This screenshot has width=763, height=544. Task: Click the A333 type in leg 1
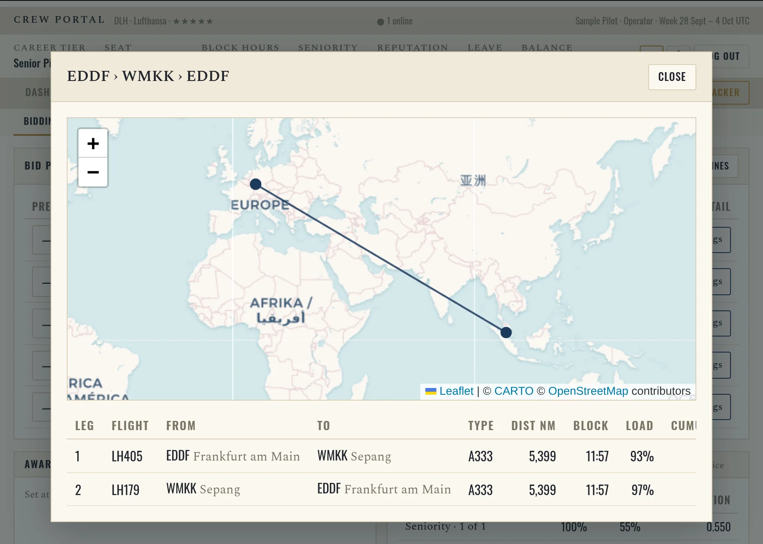pos(480,456)
